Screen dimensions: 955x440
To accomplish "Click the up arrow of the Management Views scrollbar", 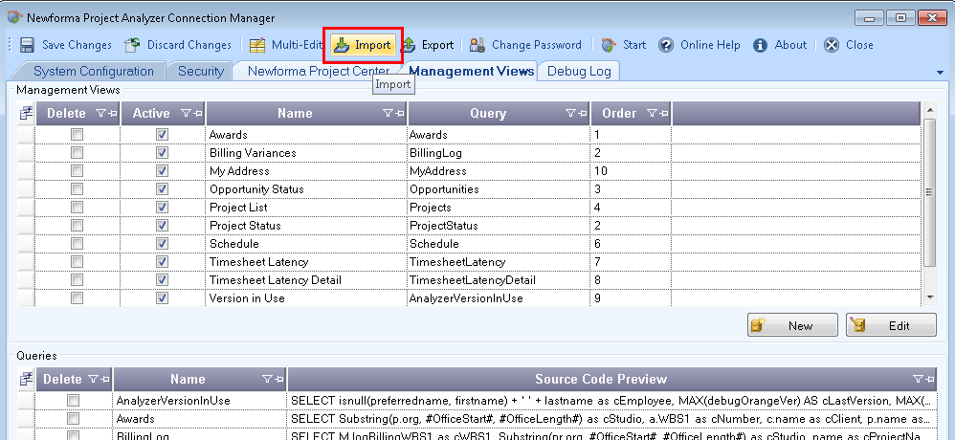I will point(930,111).
